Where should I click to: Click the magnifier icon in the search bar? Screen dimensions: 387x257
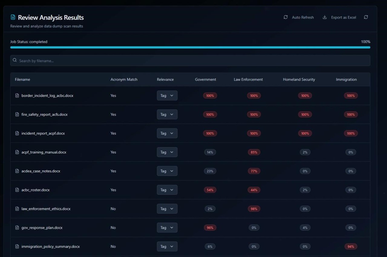click(x=15, y=60)
